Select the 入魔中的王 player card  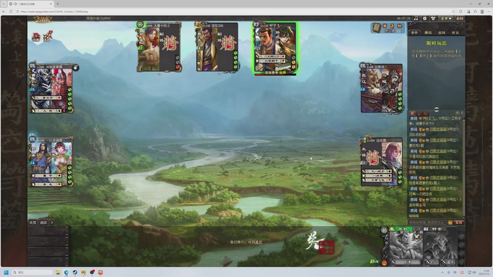tap(159, 47)
